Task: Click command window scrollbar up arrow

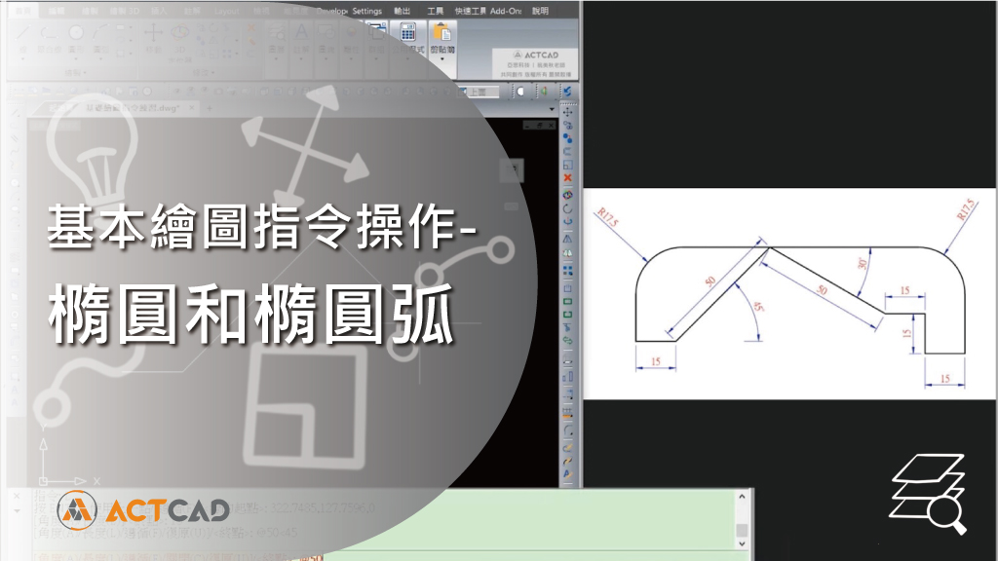Action: tap(742, 496)
